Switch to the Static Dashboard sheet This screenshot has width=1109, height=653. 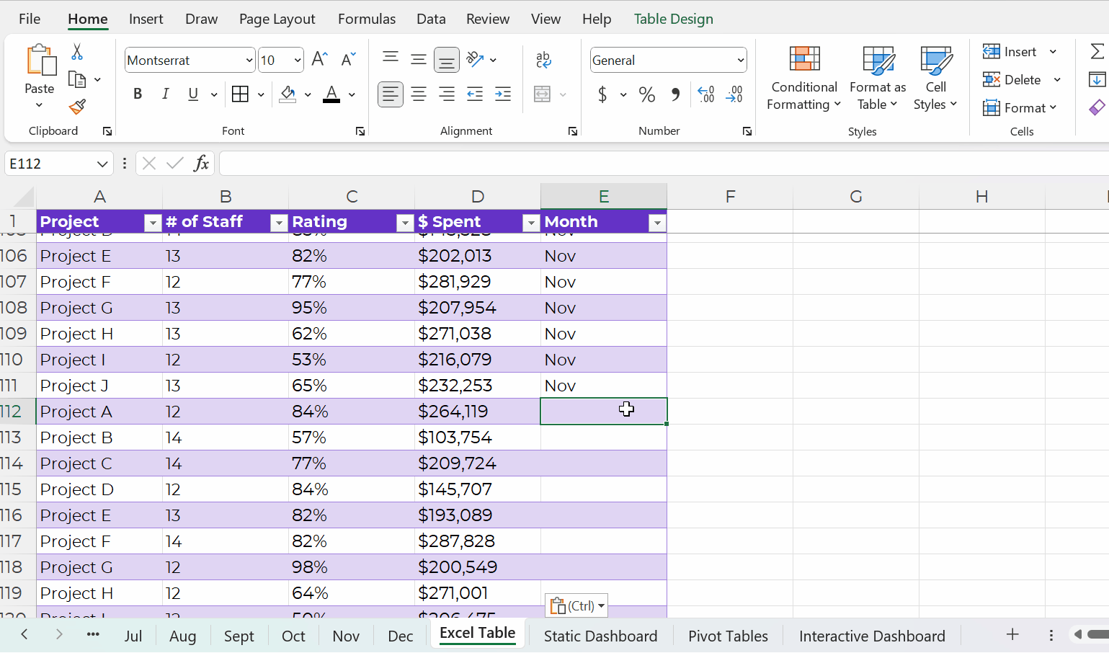[600, 636]
